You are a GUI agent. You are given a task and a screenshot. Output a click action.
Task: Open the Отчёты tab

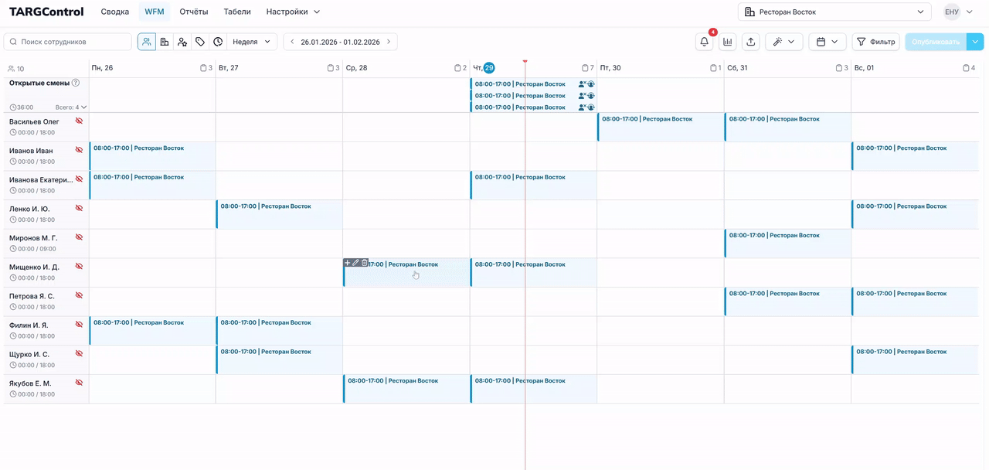pos(194,12)
